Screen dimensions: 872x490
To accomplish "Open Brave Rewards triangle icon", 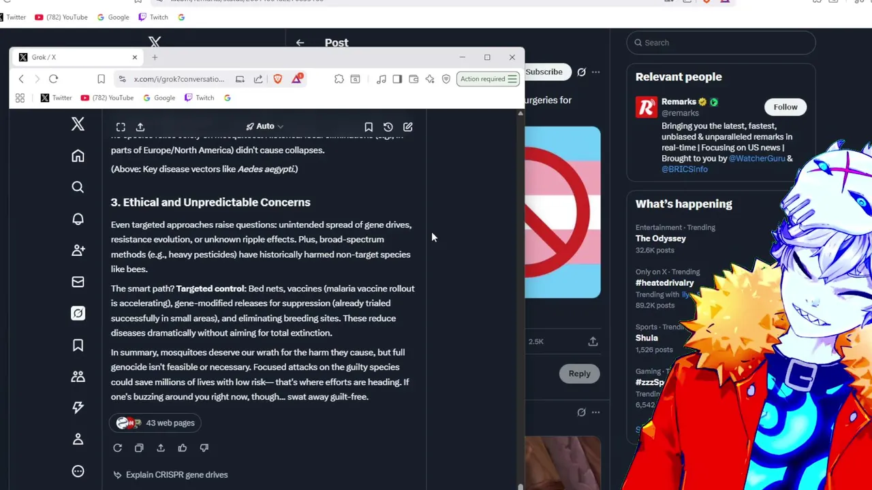I will (x=297, y=79).
